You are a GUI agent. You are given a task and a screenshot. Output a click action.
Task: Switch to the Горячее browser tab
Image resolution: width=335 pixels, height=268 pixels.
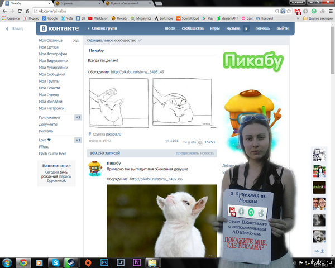[78, 3]
